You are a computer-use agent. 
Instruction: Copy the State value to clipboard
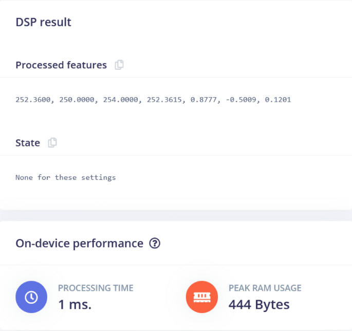click(x=52, y=143)
